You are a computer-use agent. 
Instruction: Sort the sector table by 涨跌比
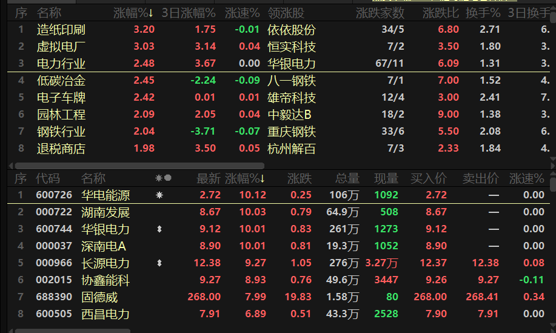[x=440, y=13]
